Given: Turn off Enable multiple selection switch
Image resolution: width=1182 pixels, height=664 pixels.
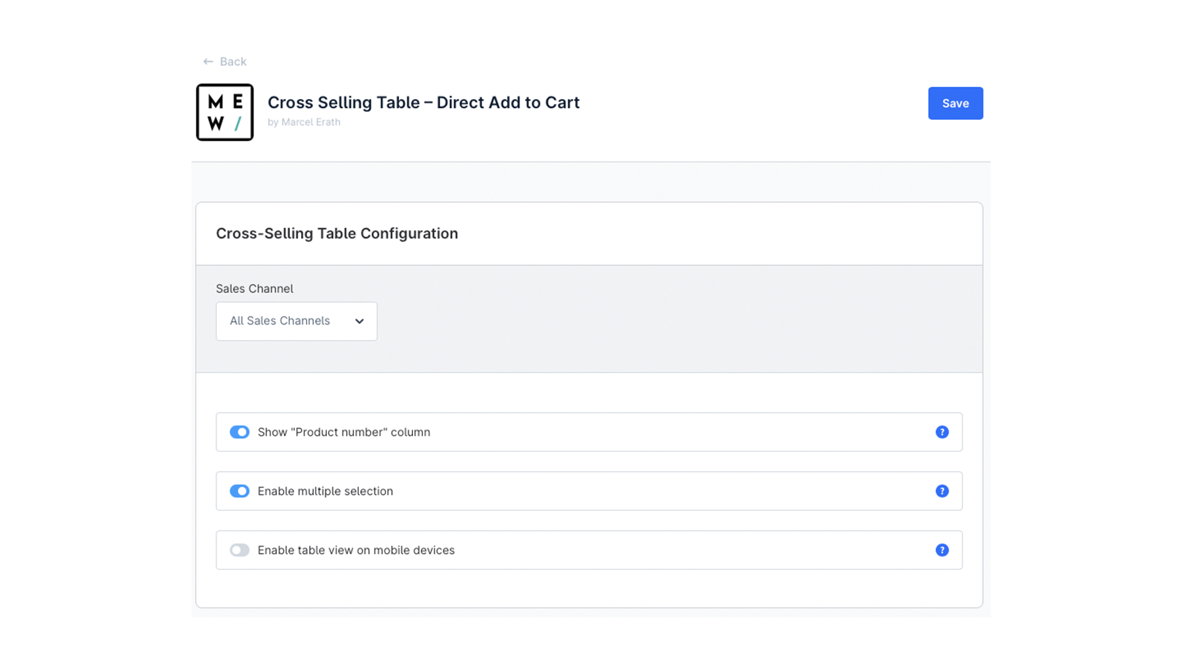Looking at the screenshot, I should coord(239,491).
